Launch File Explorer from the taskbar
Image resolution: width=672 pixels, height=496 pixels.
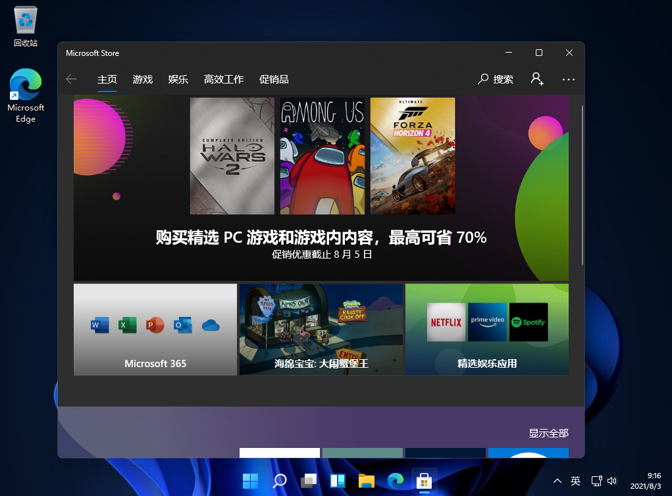(x=366, y=481)
